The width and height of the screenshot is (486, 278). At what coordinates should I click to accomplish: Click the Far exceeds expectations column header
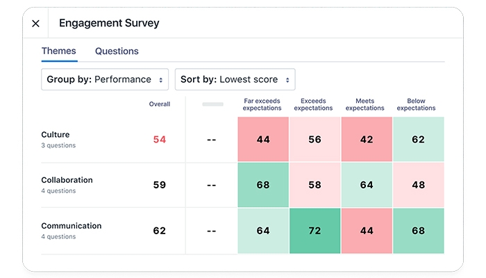(x=262, y=104)
